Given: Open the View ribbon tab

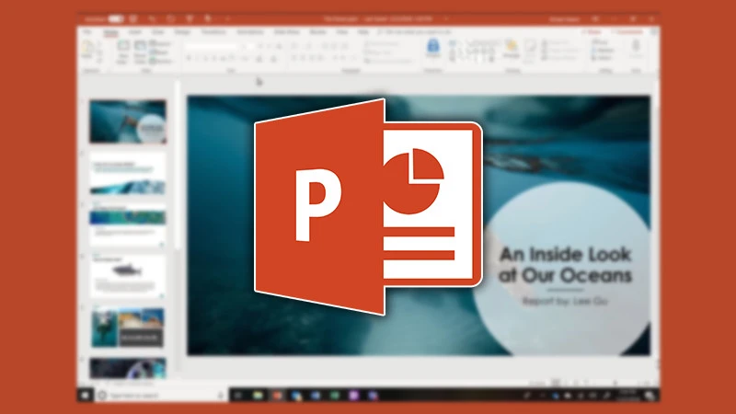Looking at the screenshot, I should coord(342,32).
